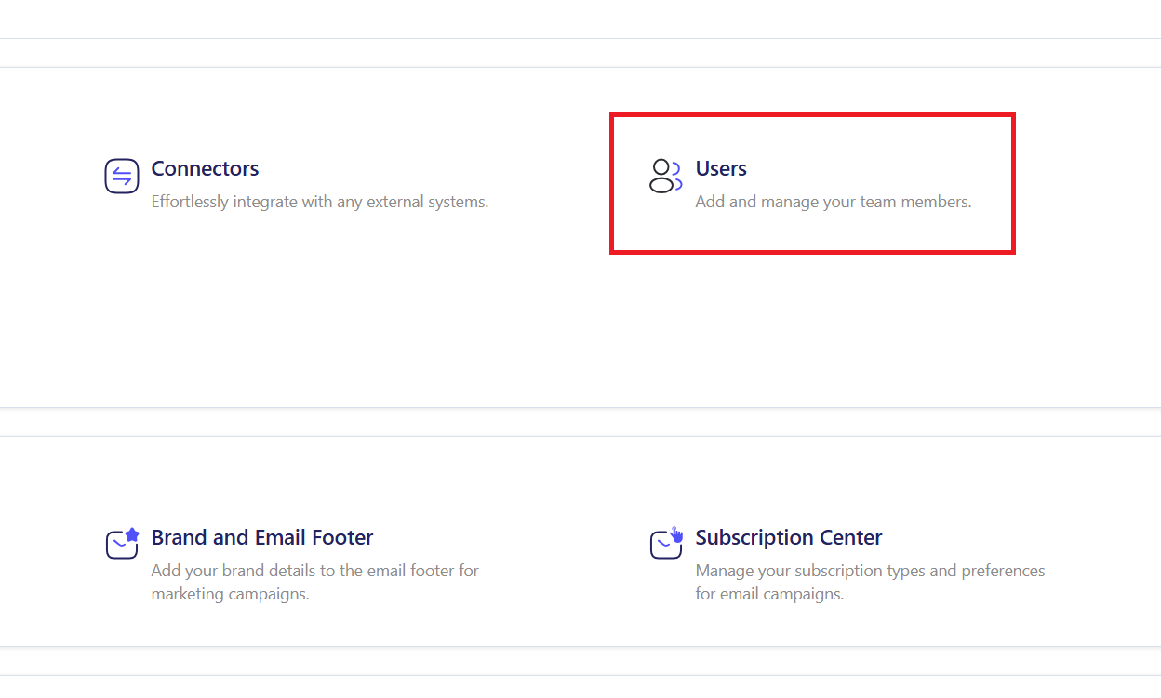Click the pointer hand on Subscription icon
This screenshot has width=1161, height=698.
(676, 534)
